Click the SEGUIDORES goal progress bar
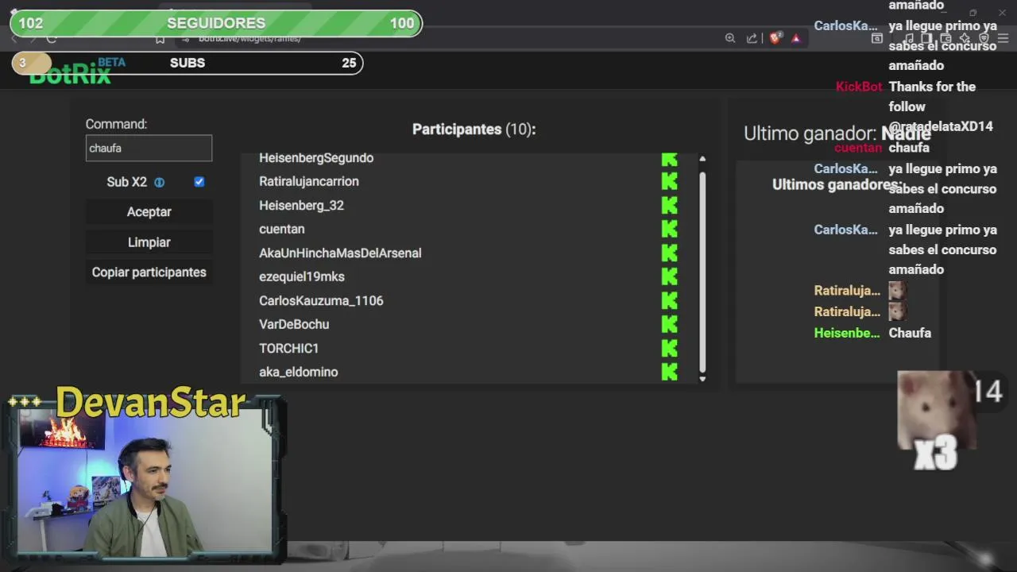 click(216, 23)
